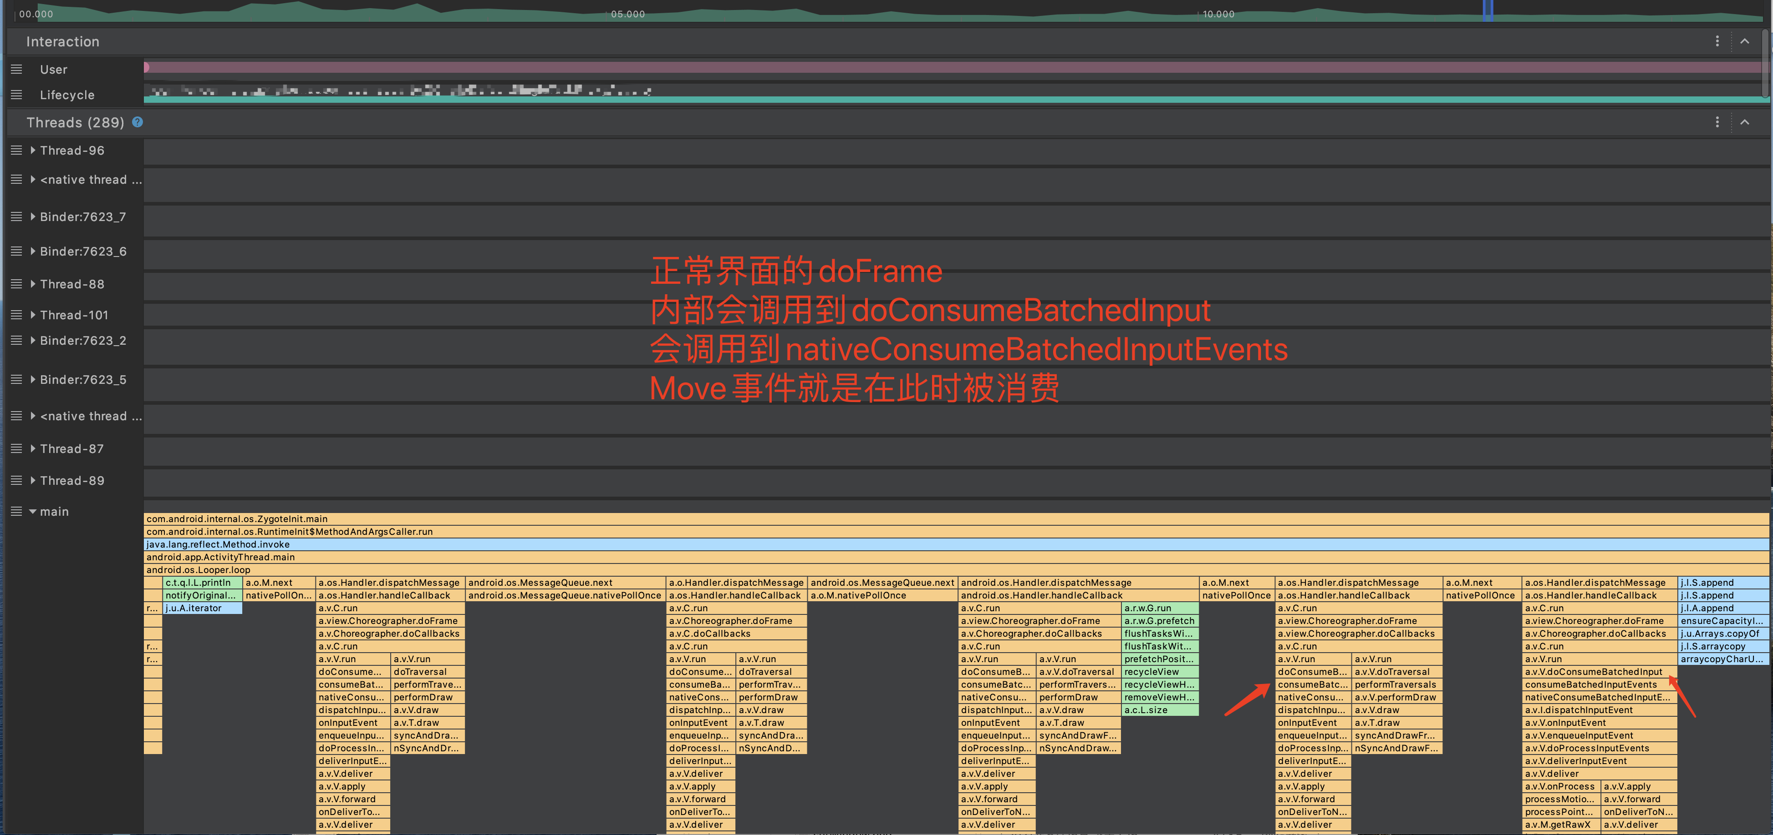Collapse the Interaction section with its chevron

click(x=1746, y=41)
